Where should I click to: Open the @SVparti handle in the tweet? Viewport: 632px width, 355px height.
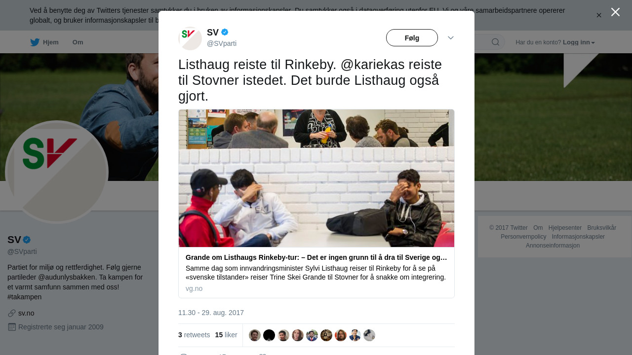pos(222,43)
